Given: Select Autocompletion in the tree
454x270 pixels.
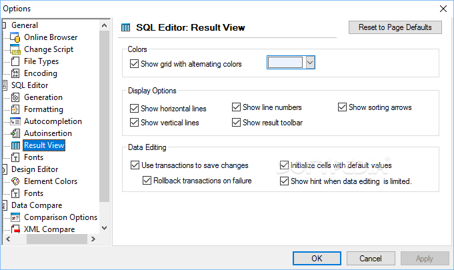Looking at the screenshot, I should (53, 121).
